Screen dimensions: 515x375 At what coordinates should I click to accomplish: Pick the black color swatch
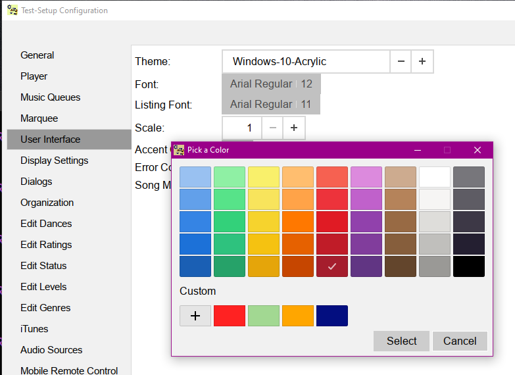tap(469, 266)
